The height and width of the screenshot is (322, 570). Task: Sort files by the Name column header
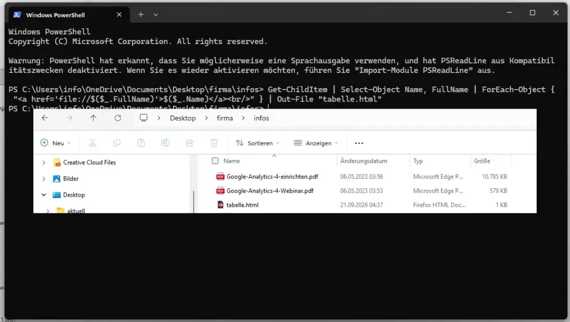(232, 161)
